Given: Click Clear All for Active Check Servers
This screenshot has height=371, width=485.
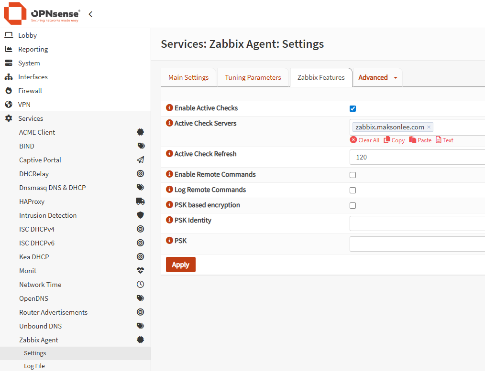Looking at the screenshot, I should click(364, 140).
